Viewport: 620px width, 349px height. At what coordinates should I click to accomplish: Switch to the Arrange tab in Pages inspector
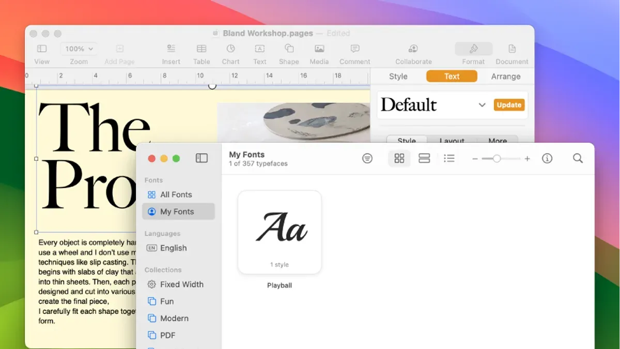[x=506, y=76]
